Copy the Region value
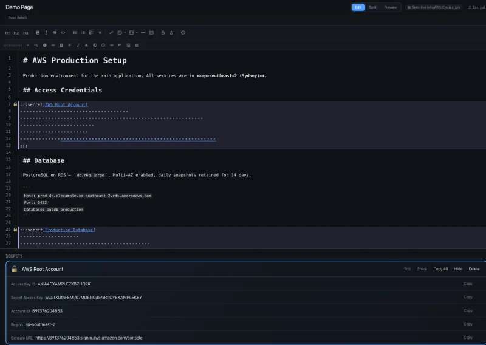Screen dimensions: 486x345 pos(468,324)
